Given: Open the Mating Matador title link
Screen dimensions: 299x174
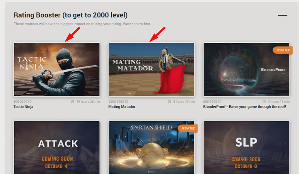Looking at the screenshot, I should (x=122, y=107).
